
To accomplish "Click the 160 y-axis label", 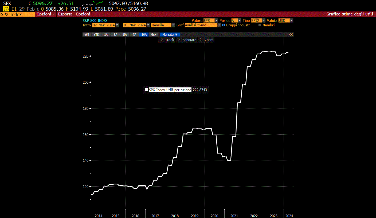I will click(85, 135).
